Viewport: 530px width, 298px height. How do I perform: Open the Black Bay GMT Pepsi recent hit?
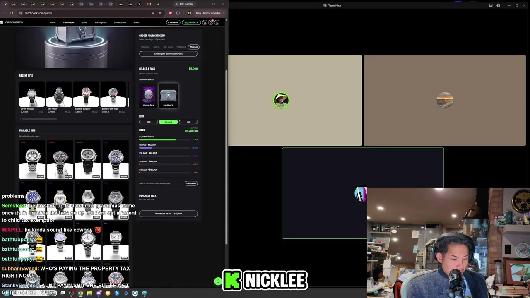coord(113,98)
